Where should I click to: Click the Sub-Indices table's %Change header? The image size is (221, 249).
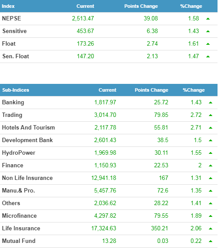(x=194, y=90)
